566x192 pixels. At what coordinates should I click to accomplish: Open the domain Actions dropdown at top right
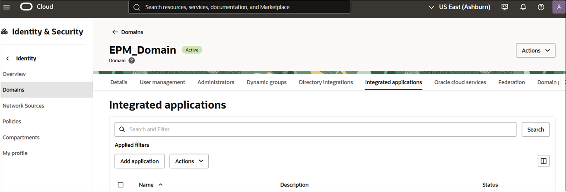[536, 50]
